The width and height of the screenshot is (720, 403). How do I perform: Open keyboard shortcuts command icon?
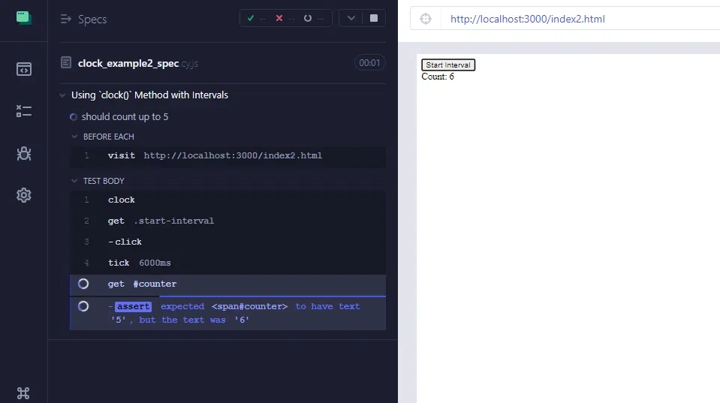coord(23,393)
